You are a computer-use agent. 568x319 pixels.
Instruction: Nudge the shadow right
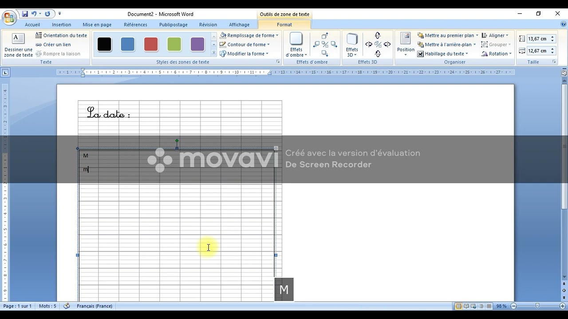[334, 44]
